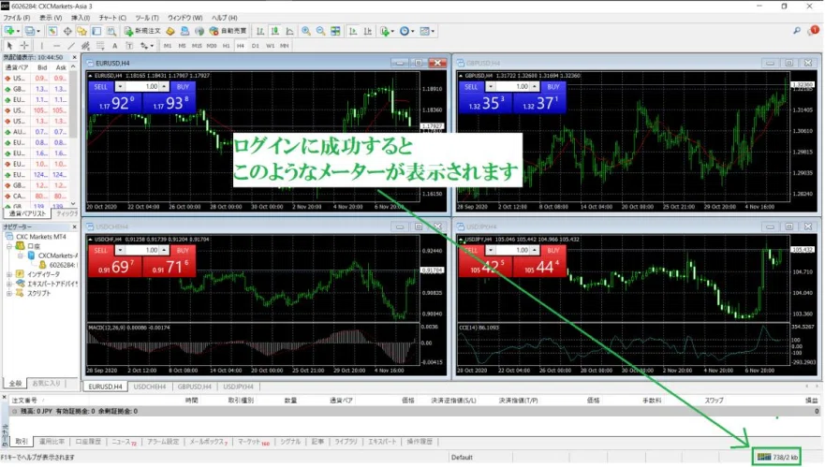The width and height of the screenshot is (825, 467).
Task: Select the text A tool
Action: point(114,46)
